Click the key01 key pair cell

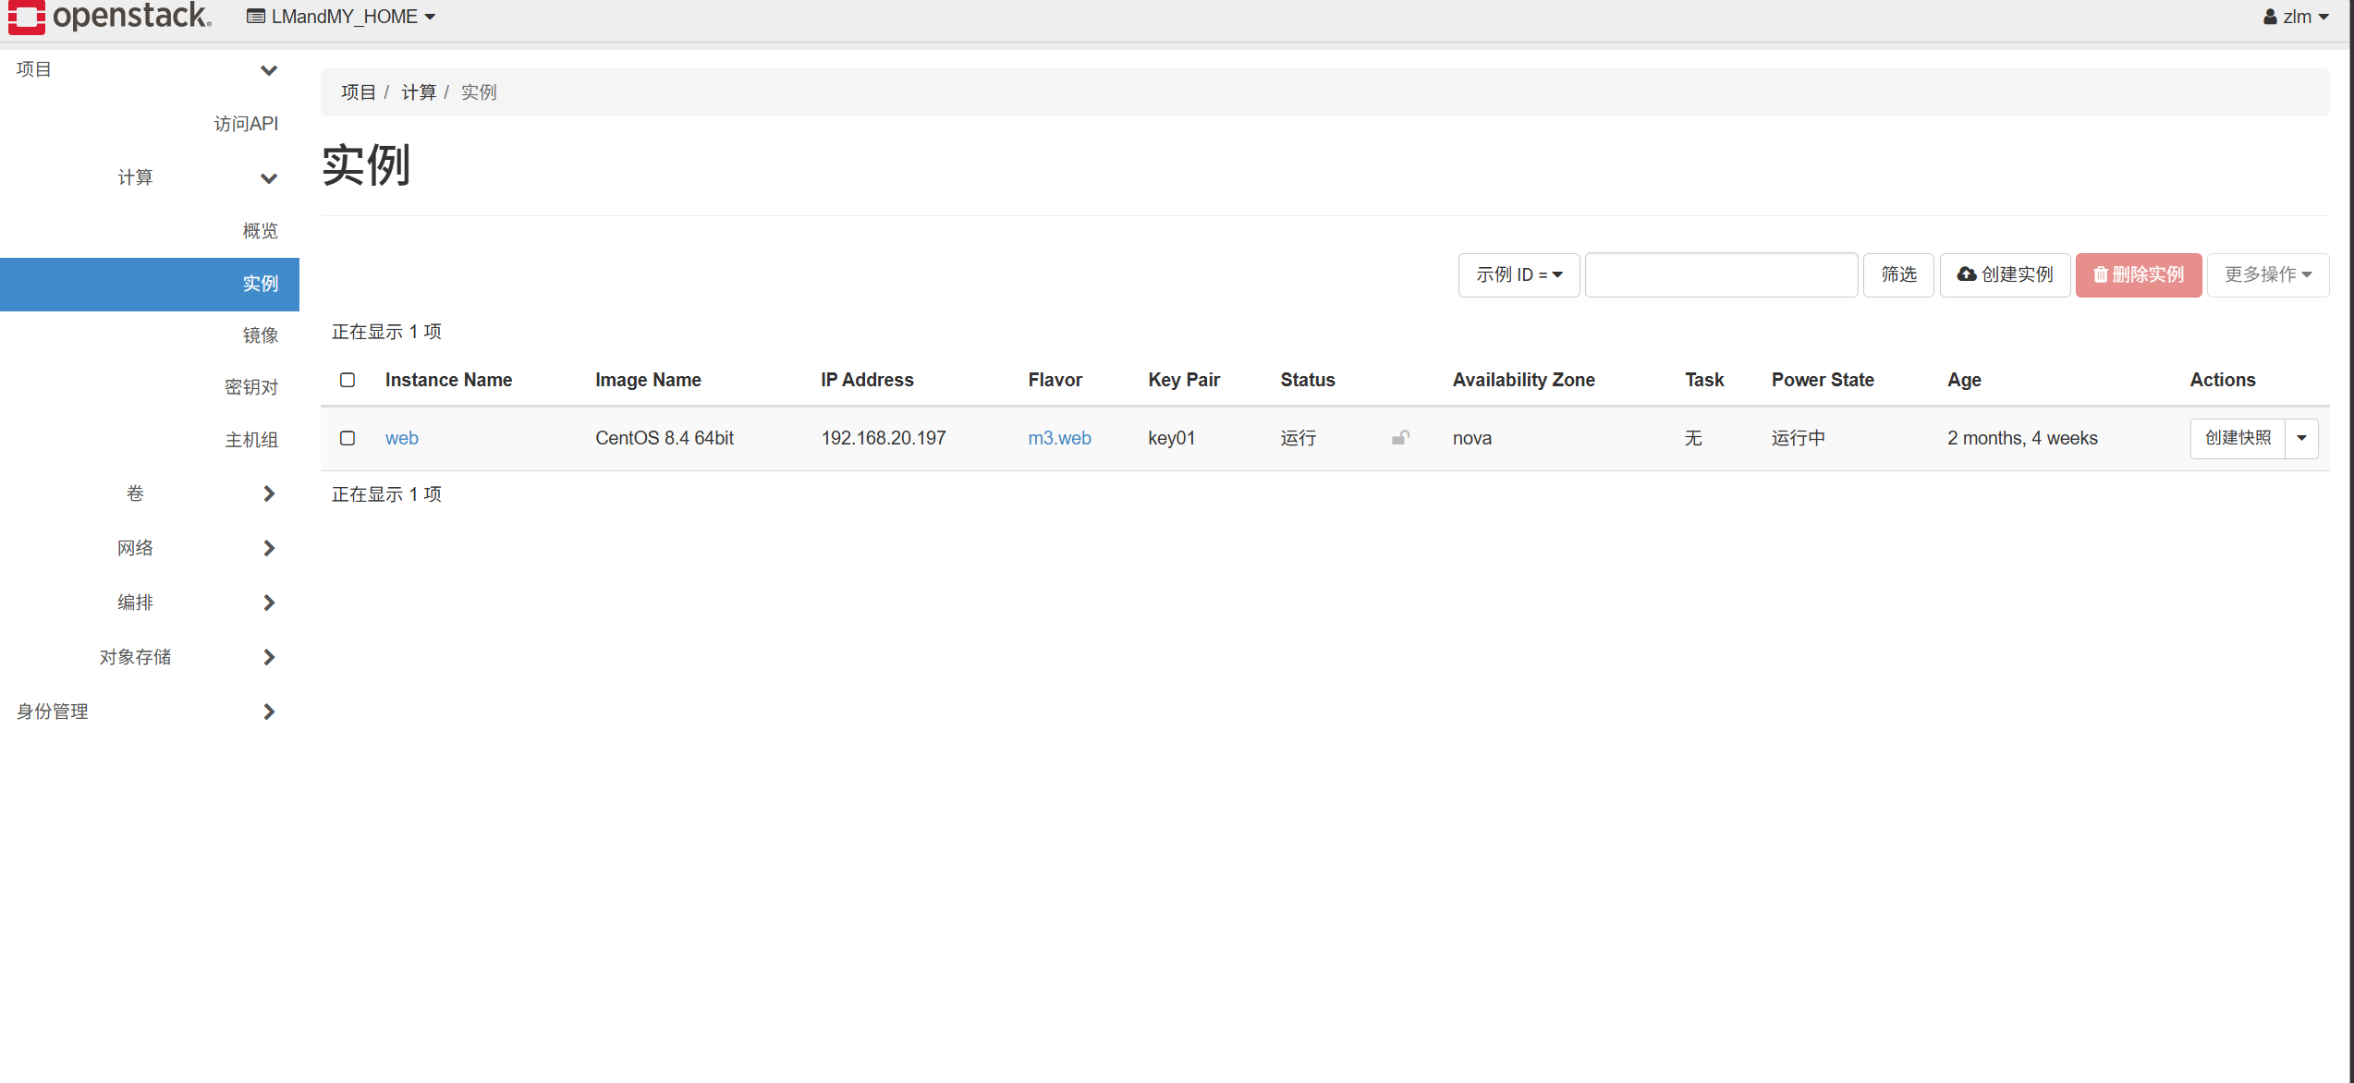(x=1171, y=438)
